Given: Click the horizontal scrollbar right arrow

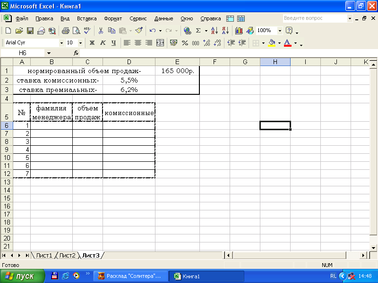Looking at the screenshot, I should [x=363, y=255].
